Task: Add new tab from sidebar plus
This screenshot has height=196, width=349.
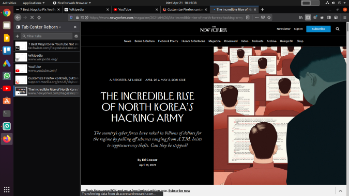Action: click(17, 36)
